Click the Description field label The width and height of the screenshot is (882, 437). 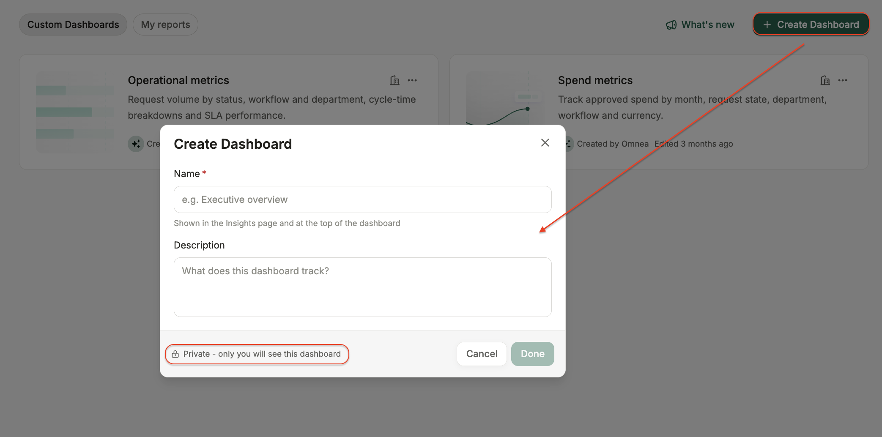pos(199,245)
